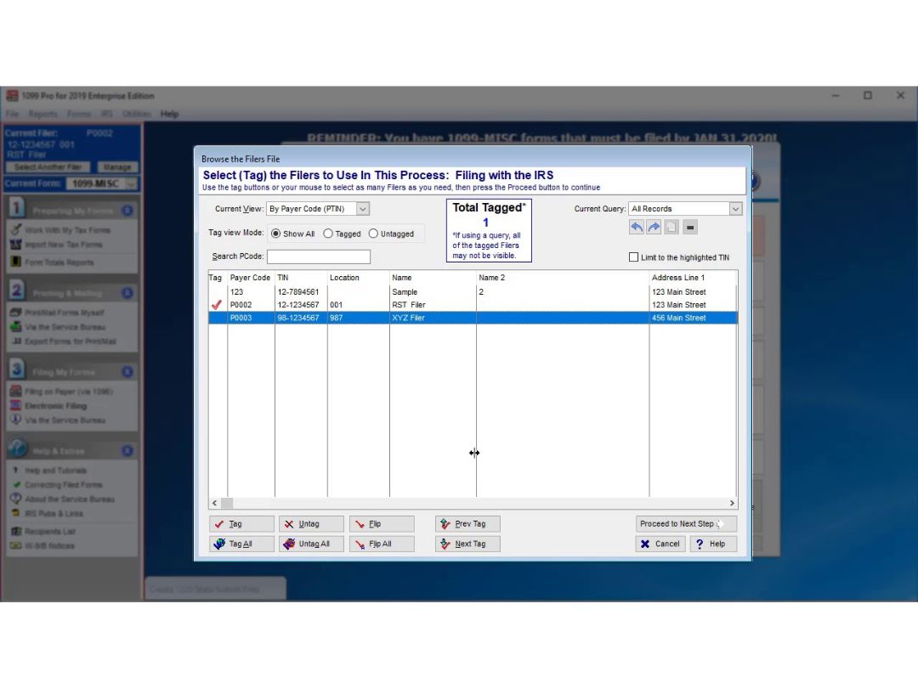Click the Search PCode input field
The width and height of the screenshot is (918, 688).
tap(319, 257)
